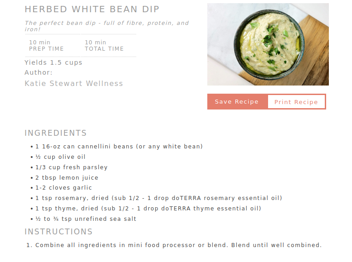Click the 1-2 cloves garlic ingredient
The width and height of the screenshot is (352, 262).
(64, 188)
